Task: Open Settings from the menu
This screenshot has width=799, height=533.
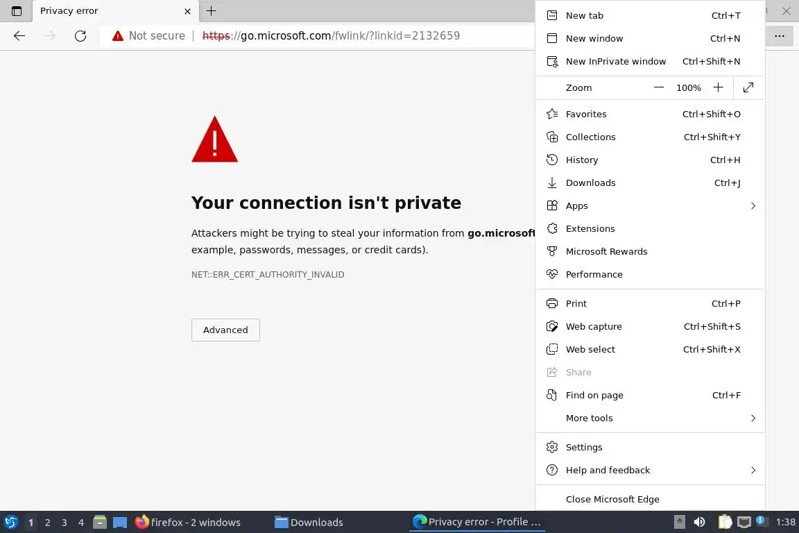Action: point(584,447)
